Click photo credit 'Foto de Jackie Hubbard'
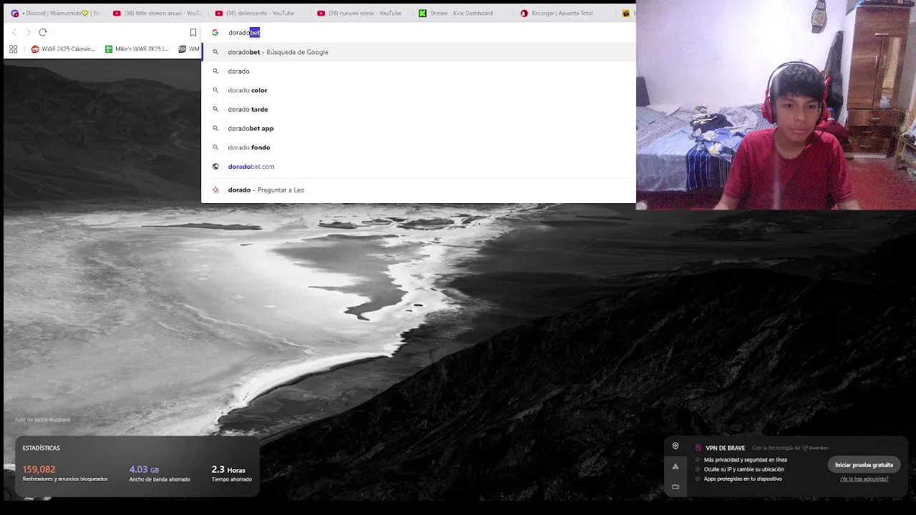Screen dimensions: 916x515 [x=42, y=419]
